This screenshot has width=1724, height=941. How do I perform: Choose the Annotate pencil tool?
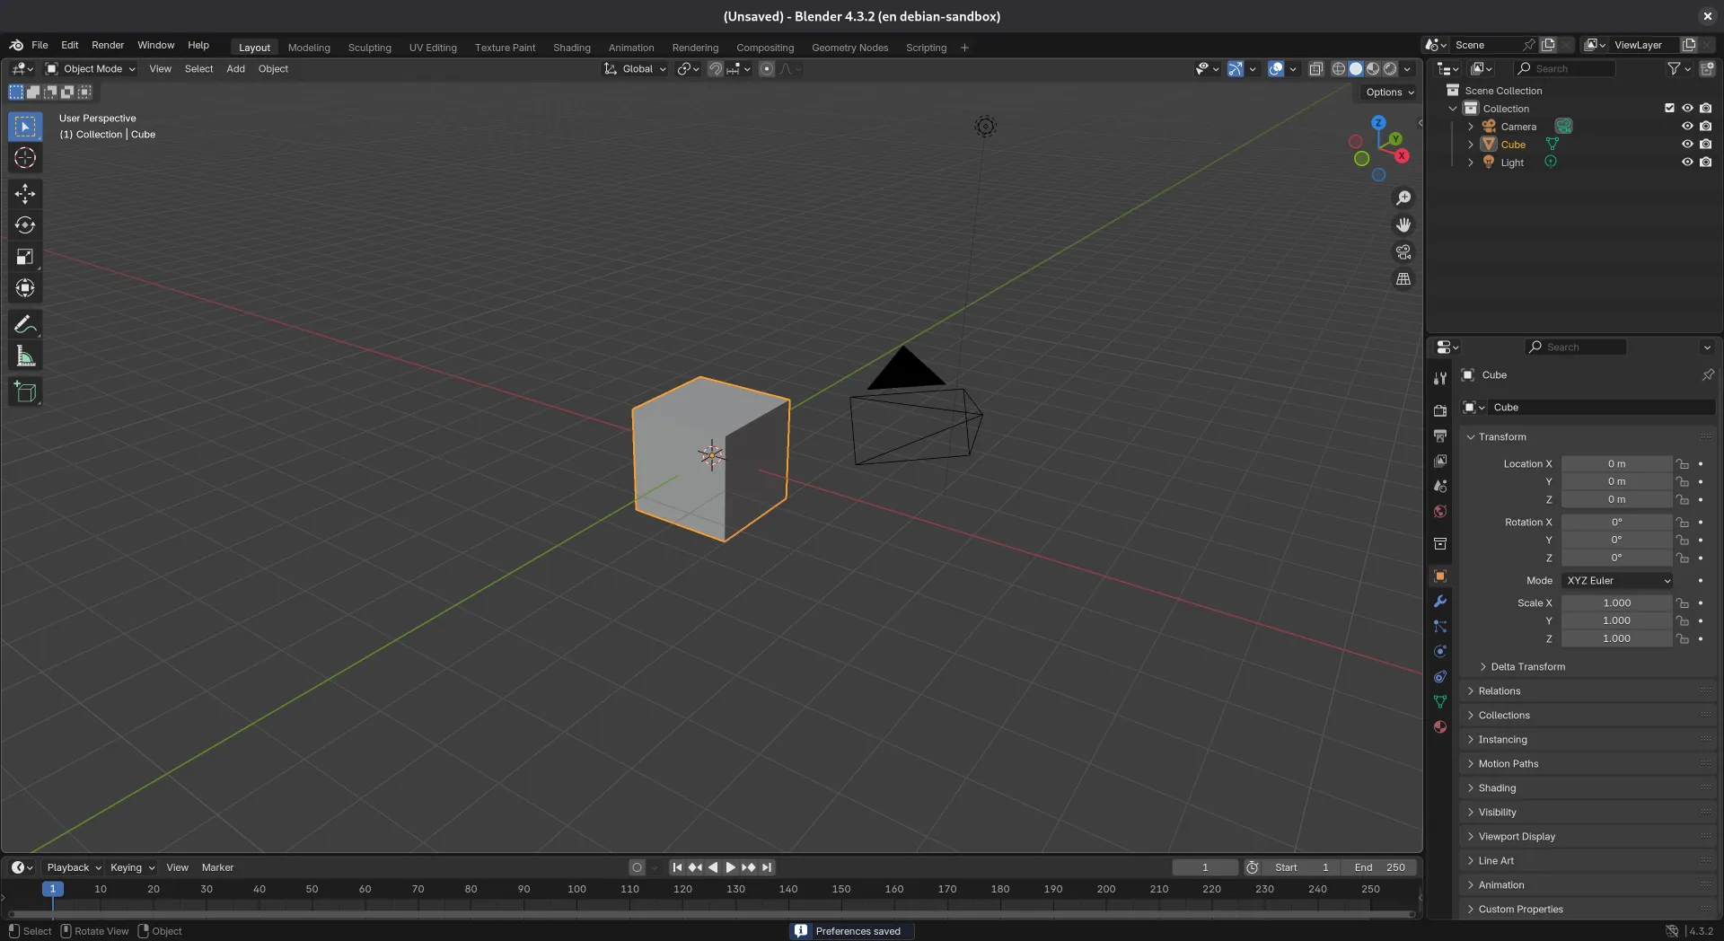[25, 324]
